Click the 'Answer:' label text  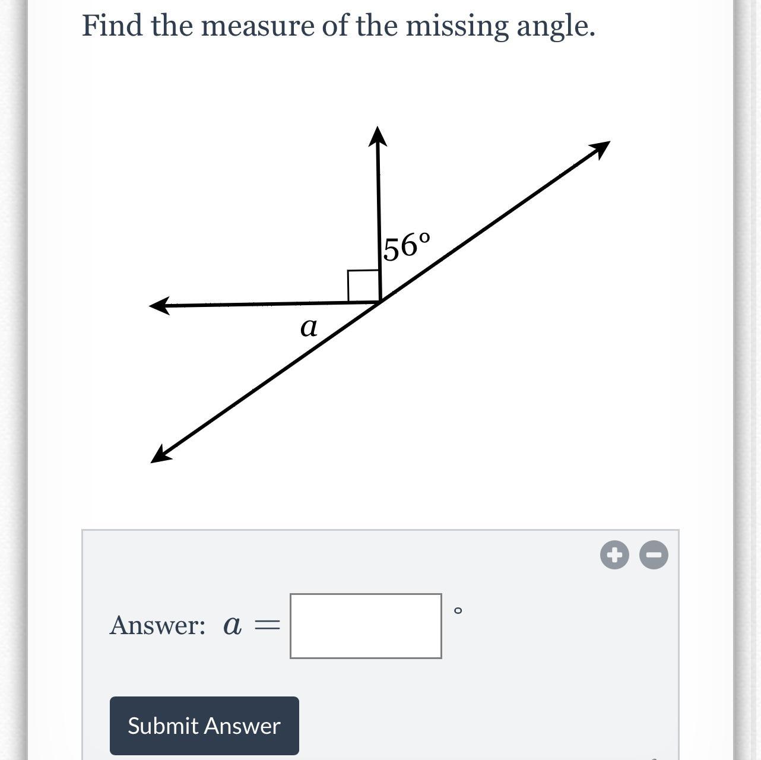tap(157, 625)
